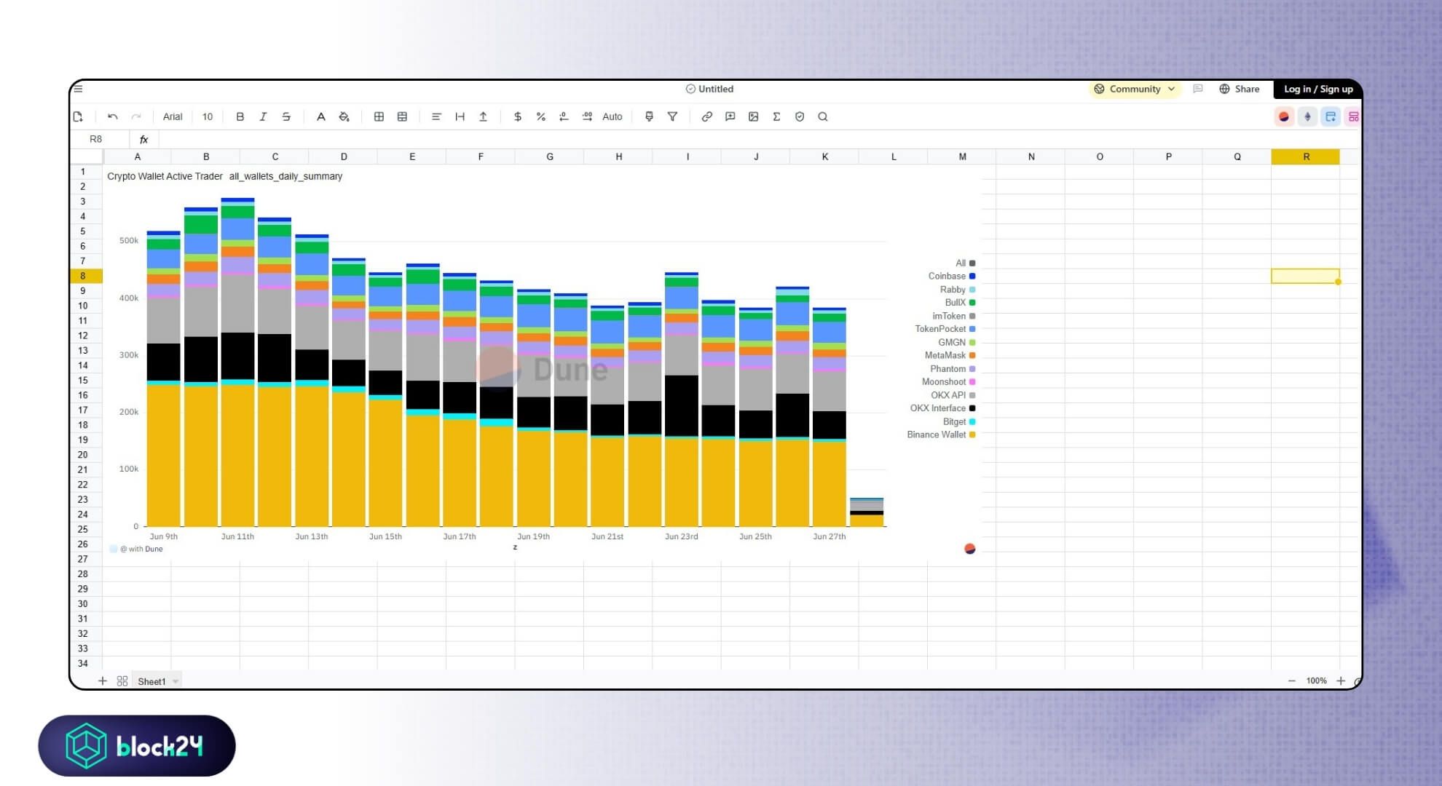
Task: Select the Sheet1 tab
Action: (x=151, y=682)
